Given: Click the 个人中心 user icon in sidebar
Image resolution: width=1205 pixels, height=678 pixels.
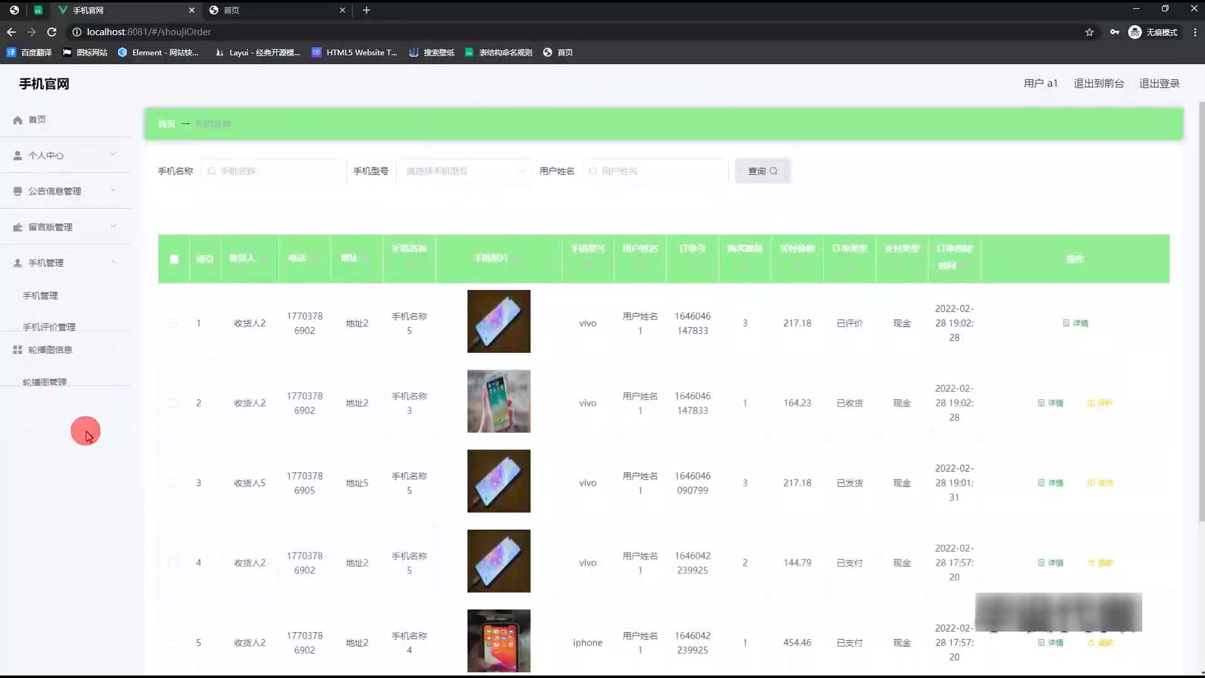Looking at the screenshot, I should coord(18,156).
